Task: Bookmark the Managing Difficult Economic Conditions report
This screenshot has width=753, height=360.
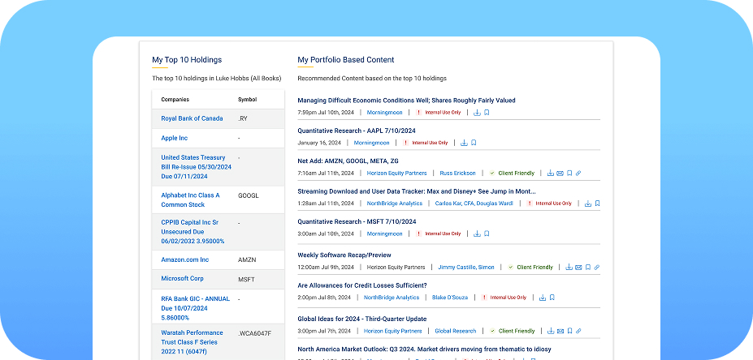Action: (487, 113)
